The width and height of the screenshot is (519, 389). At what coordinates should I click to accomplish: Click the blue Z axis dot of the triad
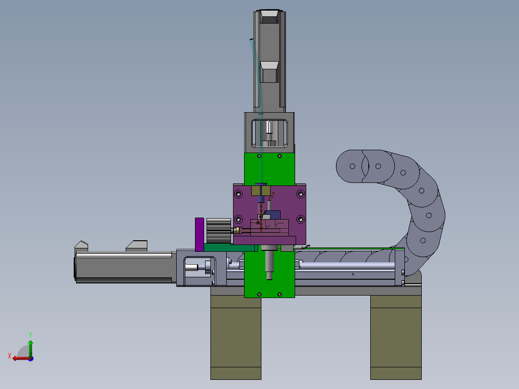point(31,359)
